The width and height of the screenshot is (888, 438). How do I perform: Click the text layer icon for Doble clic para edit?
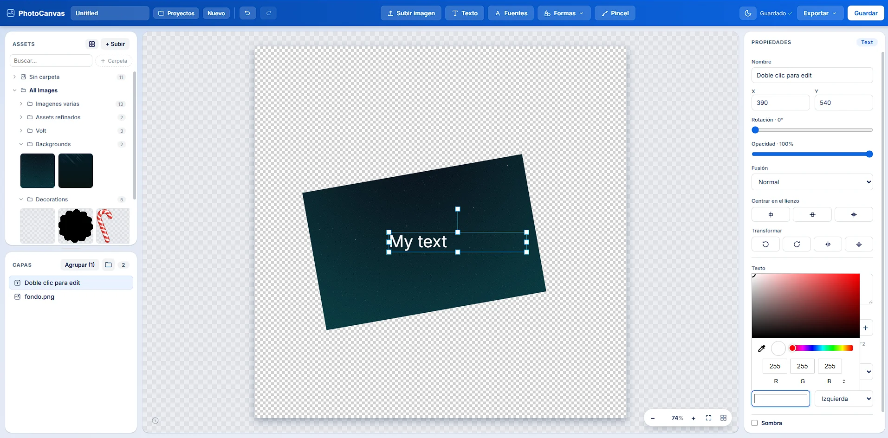coord(17,283)
